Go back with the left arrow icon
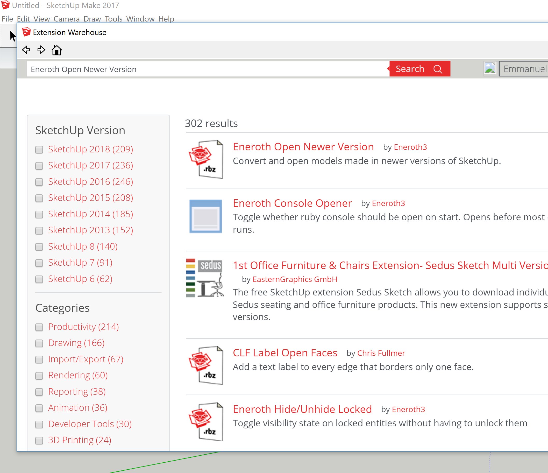 click(x=26, y=50)
